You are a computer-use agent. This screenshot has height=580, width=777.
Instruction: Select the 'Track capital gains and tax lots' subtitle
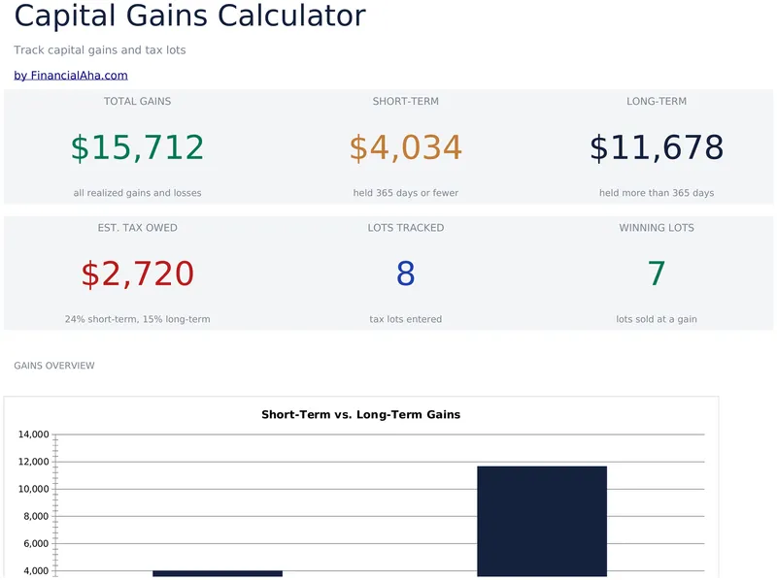(100, 50)
